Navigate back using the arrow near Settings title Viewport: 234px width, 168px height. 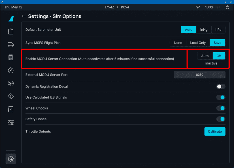(x=24, y=16)
